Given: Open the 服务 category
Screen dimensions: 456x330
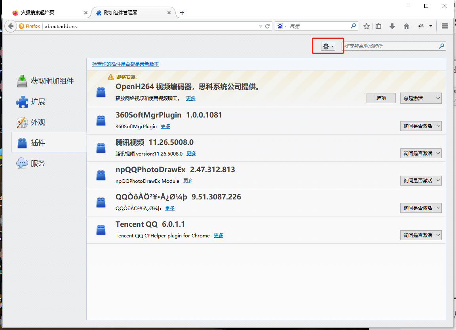Looking at the screenshot, I should pyautogui.click(x=49, y=163).
